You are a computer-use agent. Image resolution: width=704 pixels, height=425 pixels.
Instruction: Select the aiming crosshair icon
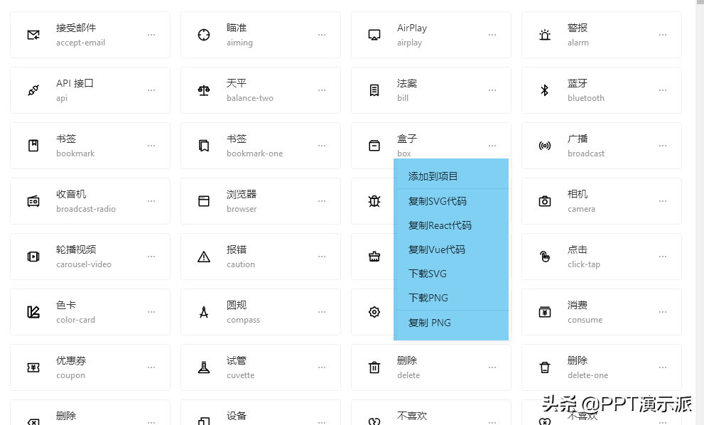pos(204,35)
